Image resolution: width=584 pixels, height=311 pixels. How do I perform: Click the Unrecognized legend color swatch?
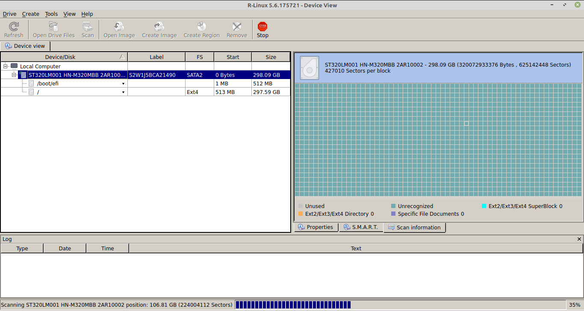[393, 206]
